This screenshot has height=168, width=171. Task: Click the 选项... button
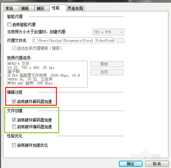[107, 72]
